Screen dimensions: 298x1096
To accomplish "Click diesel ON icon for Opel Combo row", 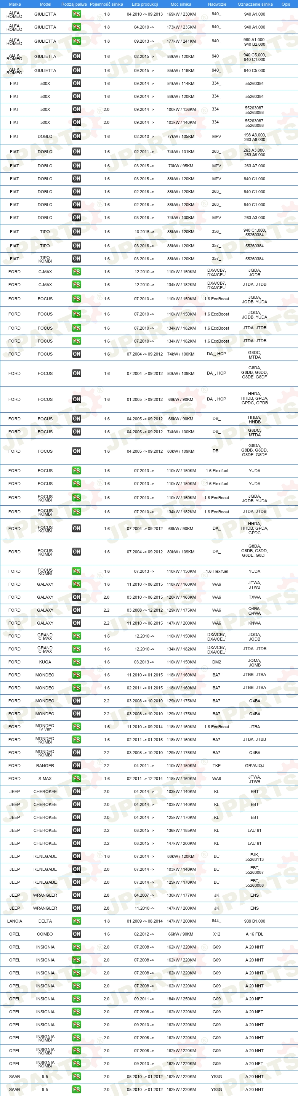I will click(77, 934).
